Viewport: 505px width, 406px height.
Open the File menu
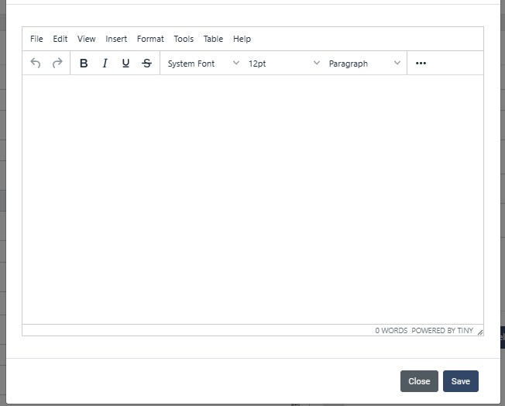(x=36, y=39)
